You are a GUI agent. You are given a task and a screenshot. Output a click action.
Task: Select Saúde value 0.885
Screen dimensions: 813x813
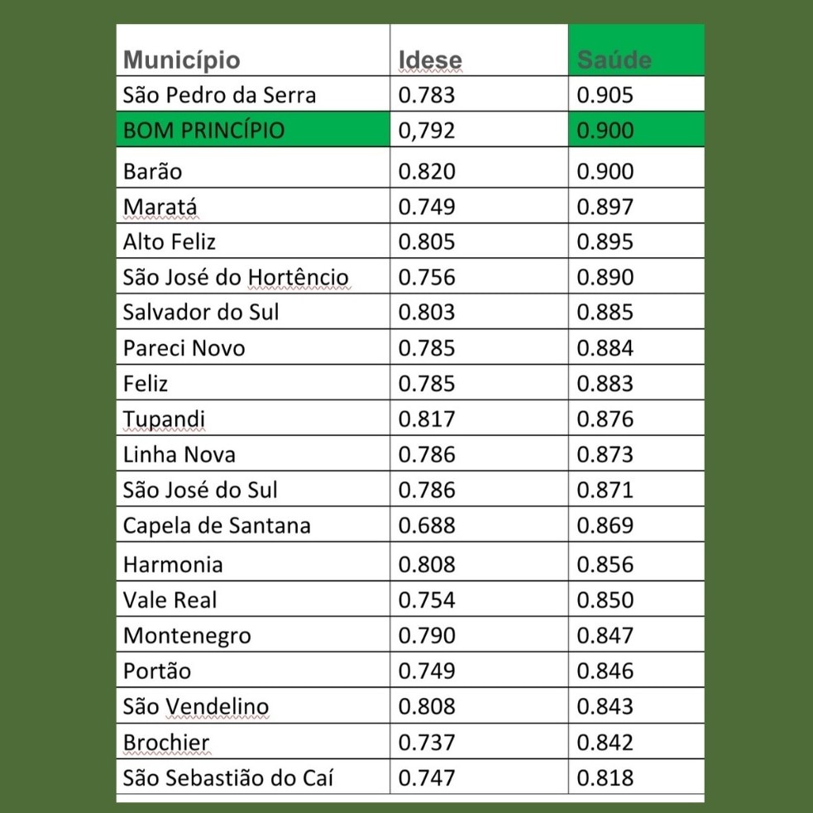click(605, 313)
